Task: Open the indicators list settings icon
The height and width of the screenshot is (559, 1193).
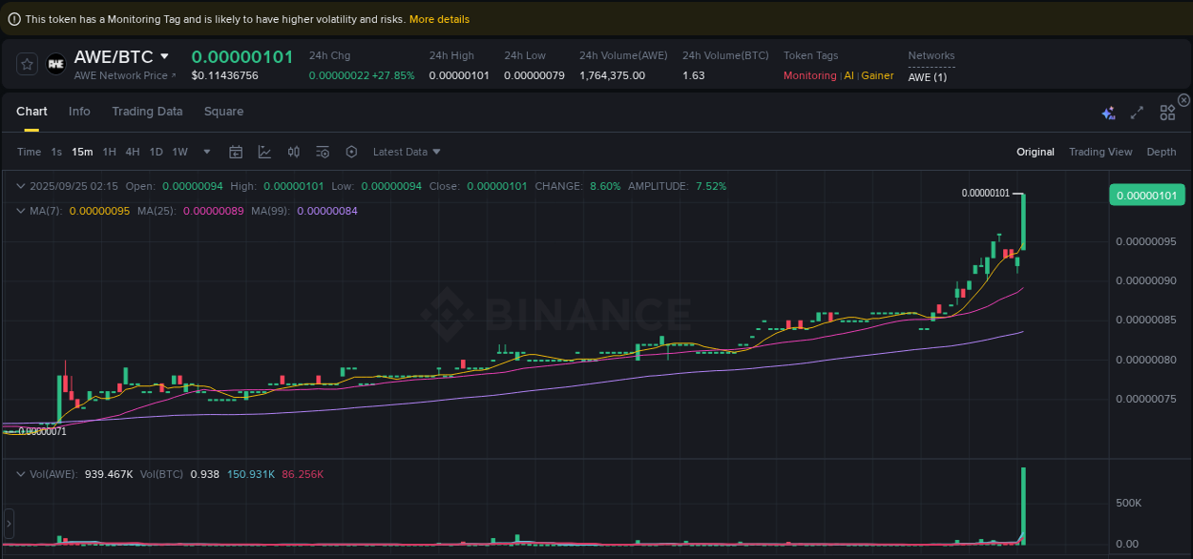Action: (x=322, y=152)
